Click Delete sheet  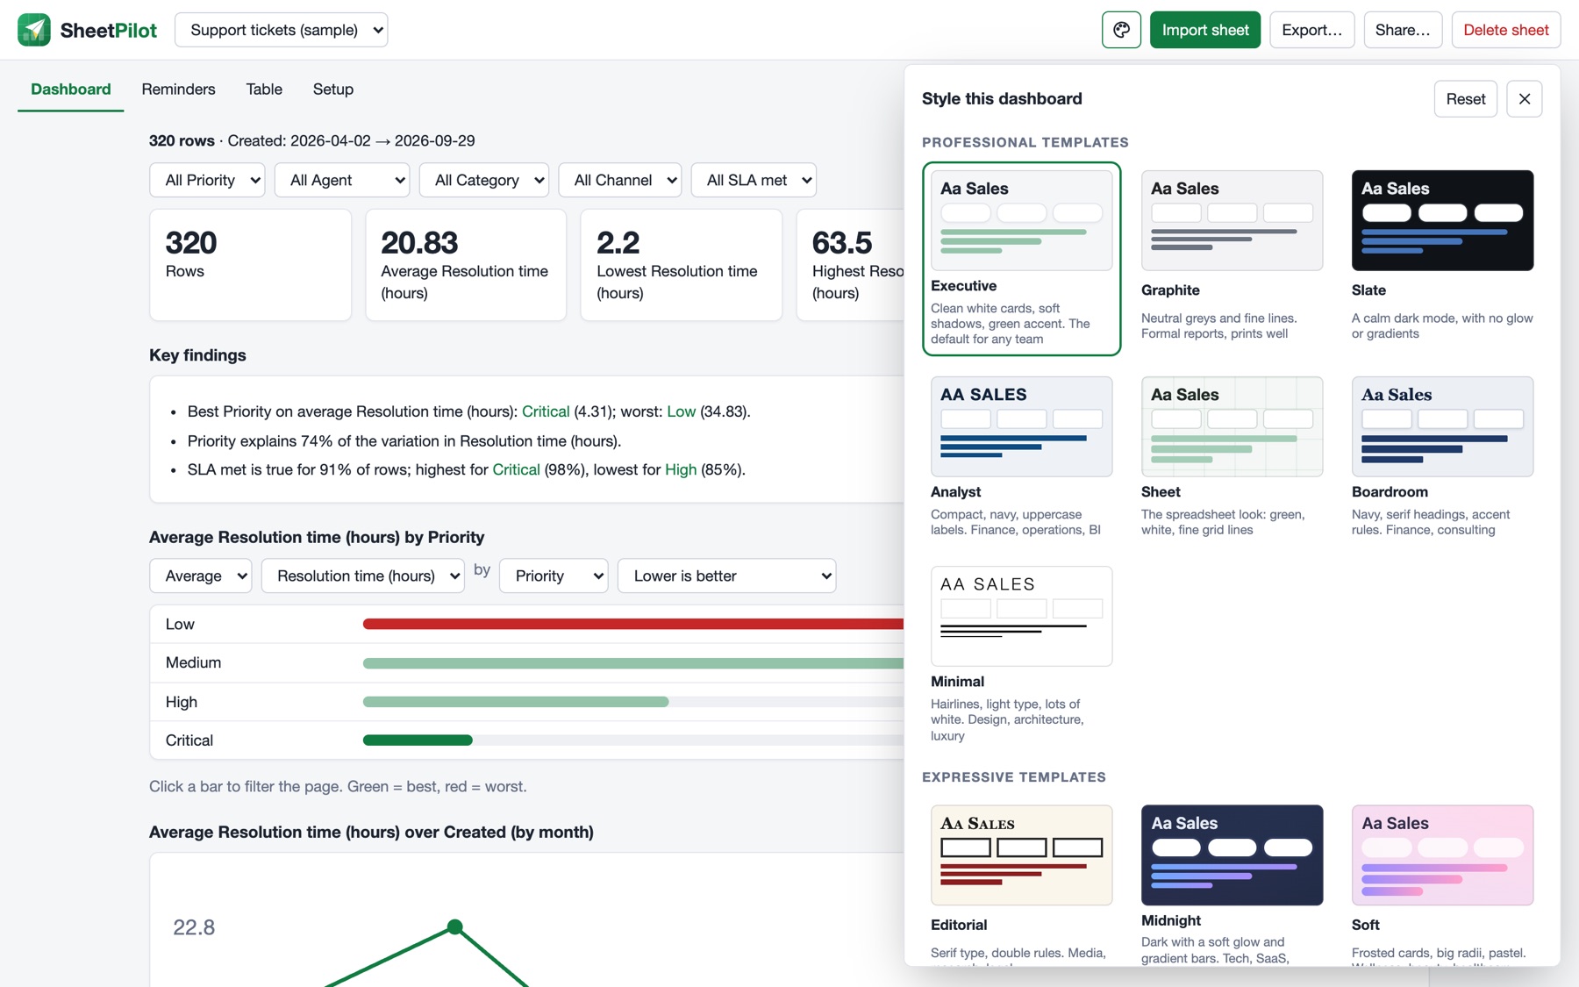pyautogui.click(x=1506, y=30)
